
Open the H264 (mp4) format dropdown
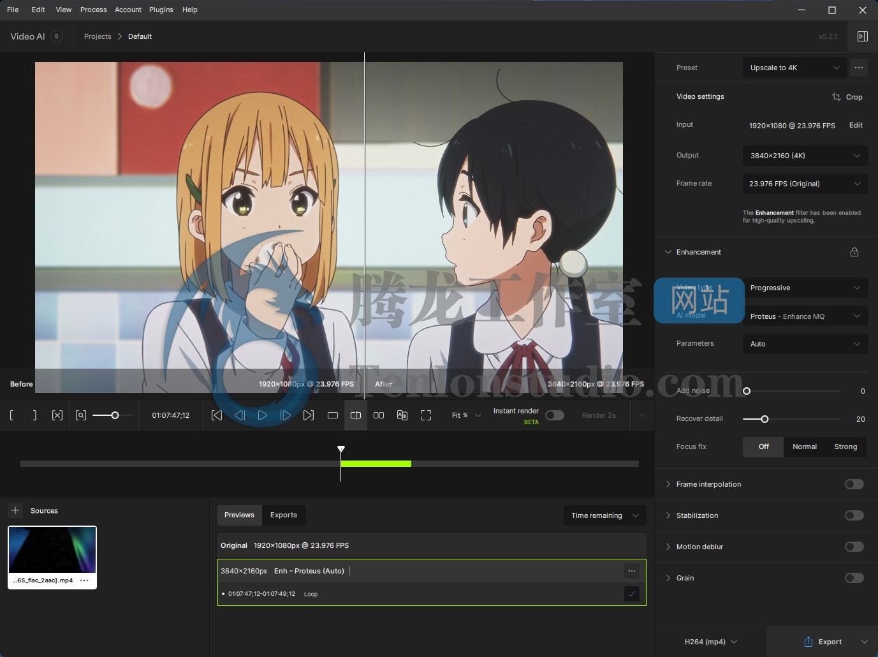(710, 642)
